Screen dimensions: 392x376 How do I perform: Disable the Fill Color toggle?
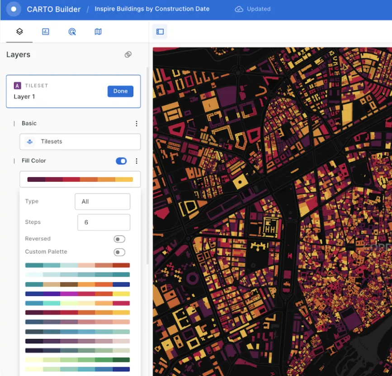click(x=121, y=161)
